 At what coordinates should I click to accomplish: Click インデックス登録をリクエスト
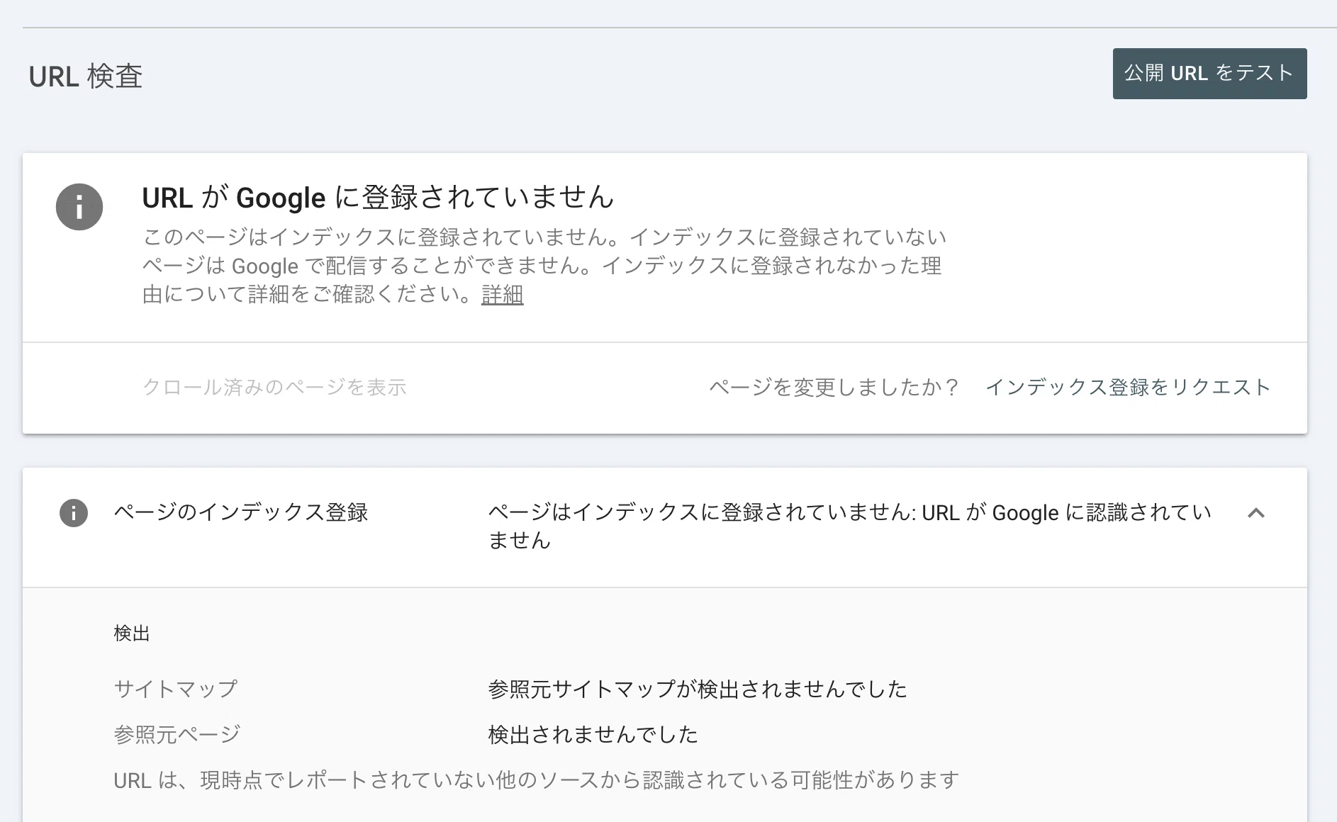pyautogui.click(x=1128, y=387)
